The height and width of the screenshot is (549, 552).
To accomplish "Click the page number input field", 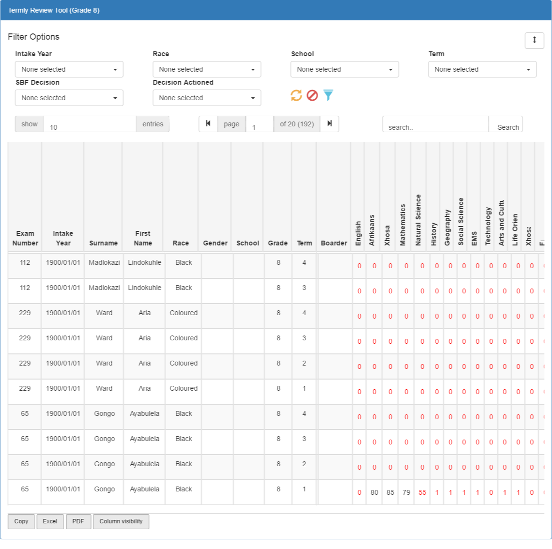I will click(260, 124).
